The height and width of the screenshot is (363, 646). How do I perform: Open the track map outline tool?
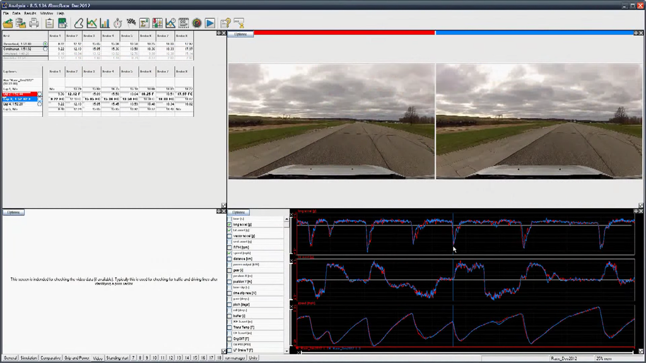pyautogui.click(x=79, y=23)
